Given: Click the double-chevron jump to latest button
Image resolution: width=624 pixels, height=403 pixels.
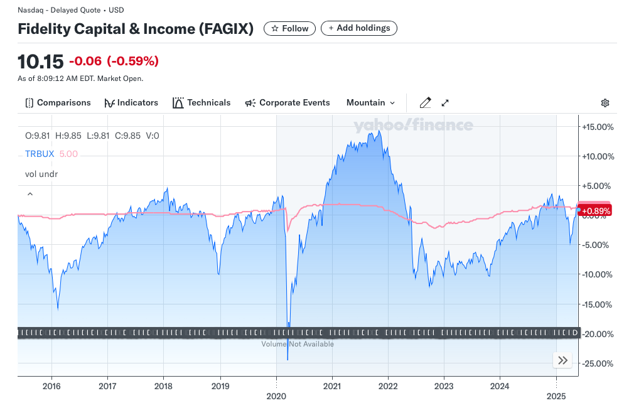Looking at the screenshot, I should click(562, 360).
